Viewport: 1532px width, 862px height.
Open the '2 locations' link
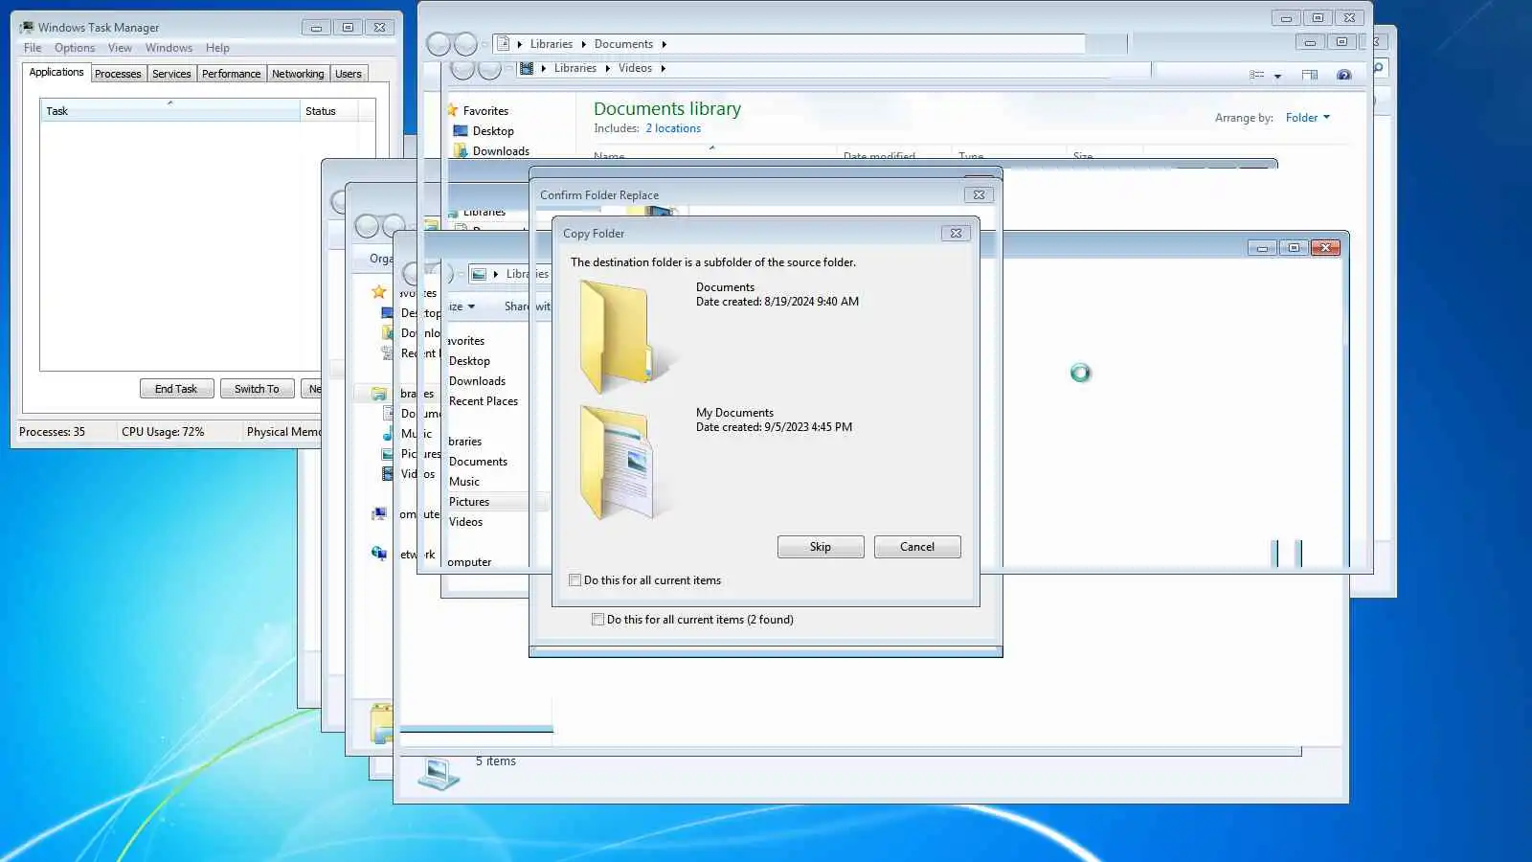[x=673, y=128]
